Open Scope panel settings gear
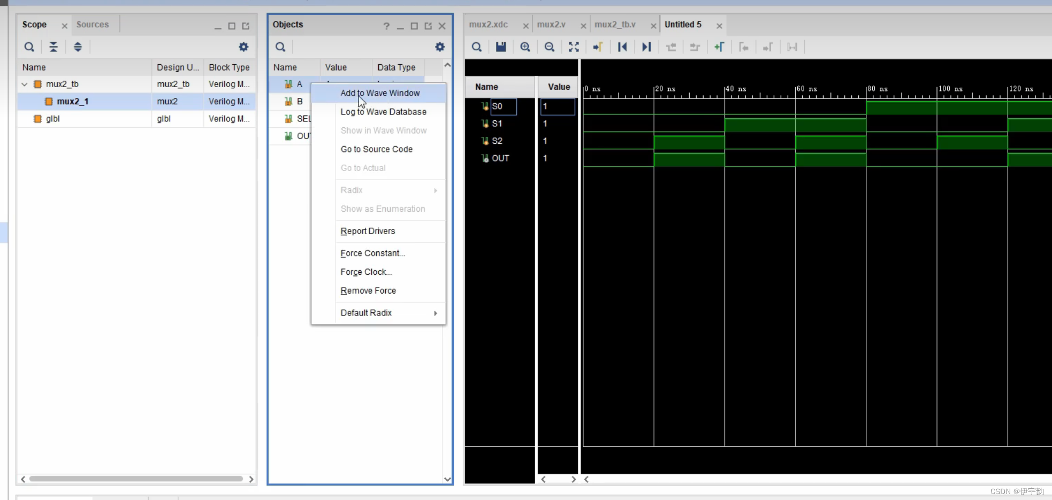The width and height of the screenshot is (1052, 500). [243, 47]
